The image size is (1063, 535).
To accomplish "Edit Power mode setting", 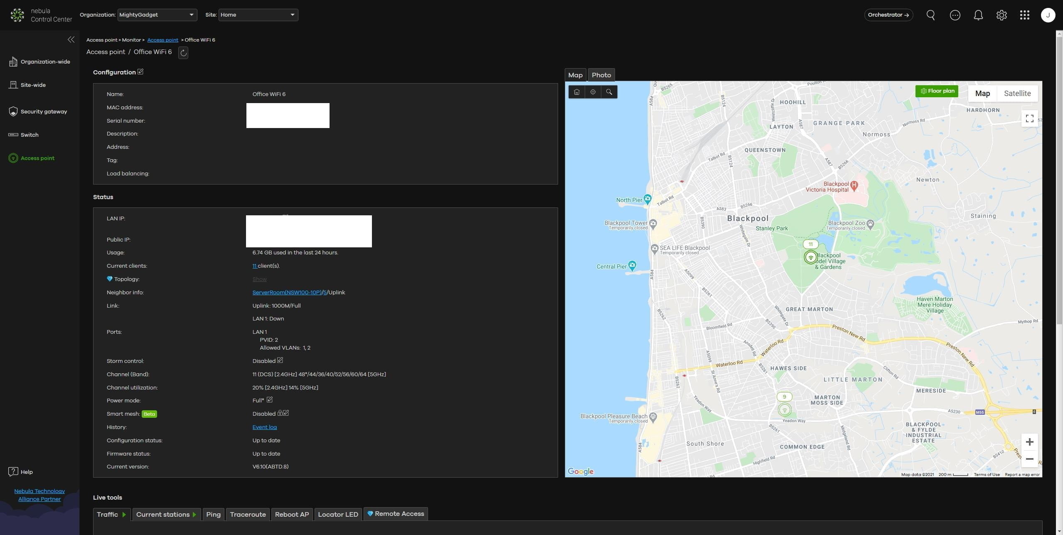I will [269, 400].
